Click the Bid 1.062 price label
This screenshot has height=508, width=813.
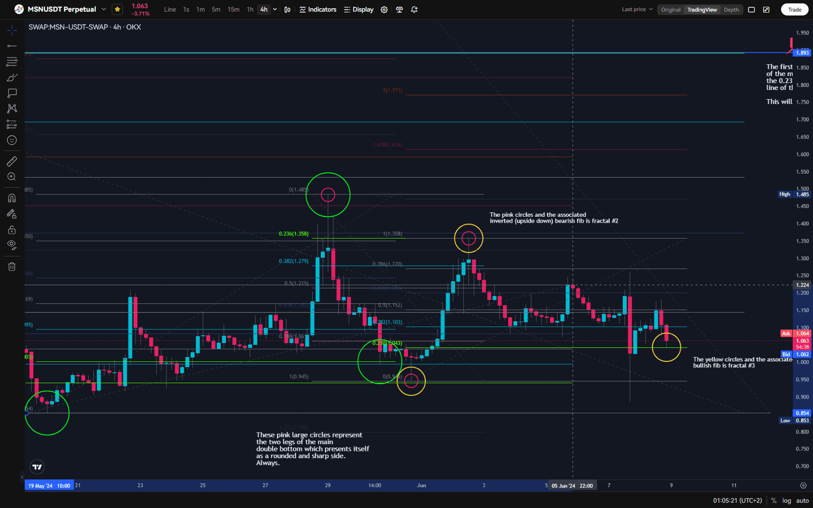pos(796,354)
